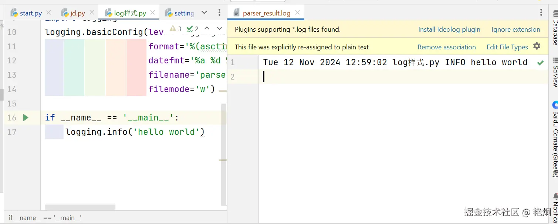558x224 pixels.
Task: Open the SciView tool window
Action: tap(555, 72)
